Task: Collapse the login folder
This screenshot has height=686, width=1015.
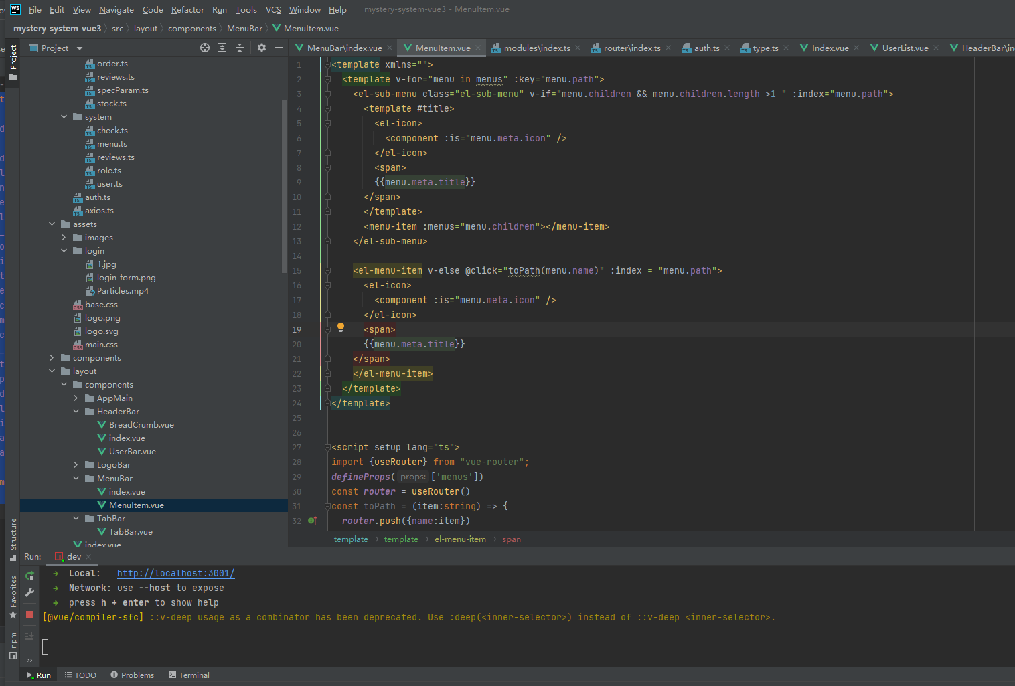Action: click(x=64, y=250)
